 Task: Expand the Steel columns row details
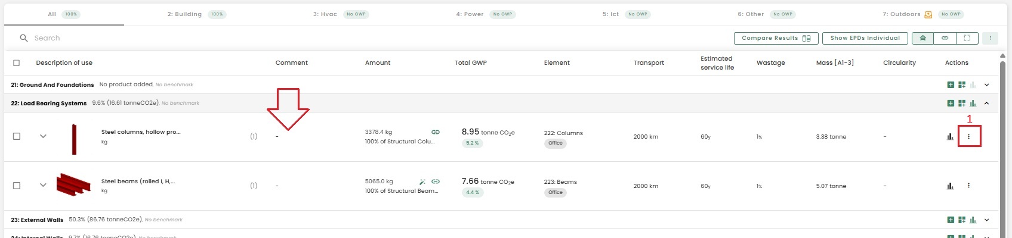pyautogui.click(x=43, y=136)
